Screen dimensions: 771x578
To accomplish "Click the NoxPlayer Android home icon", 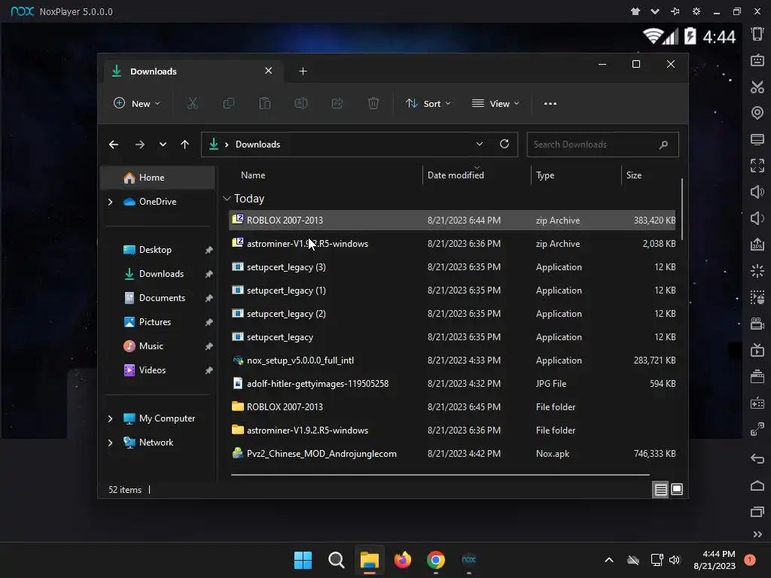I will point(757,485).
